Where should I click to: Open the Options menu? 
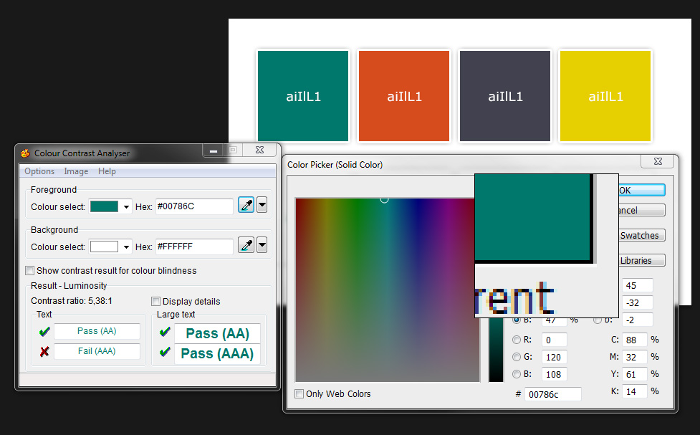(x=39, y=171)
